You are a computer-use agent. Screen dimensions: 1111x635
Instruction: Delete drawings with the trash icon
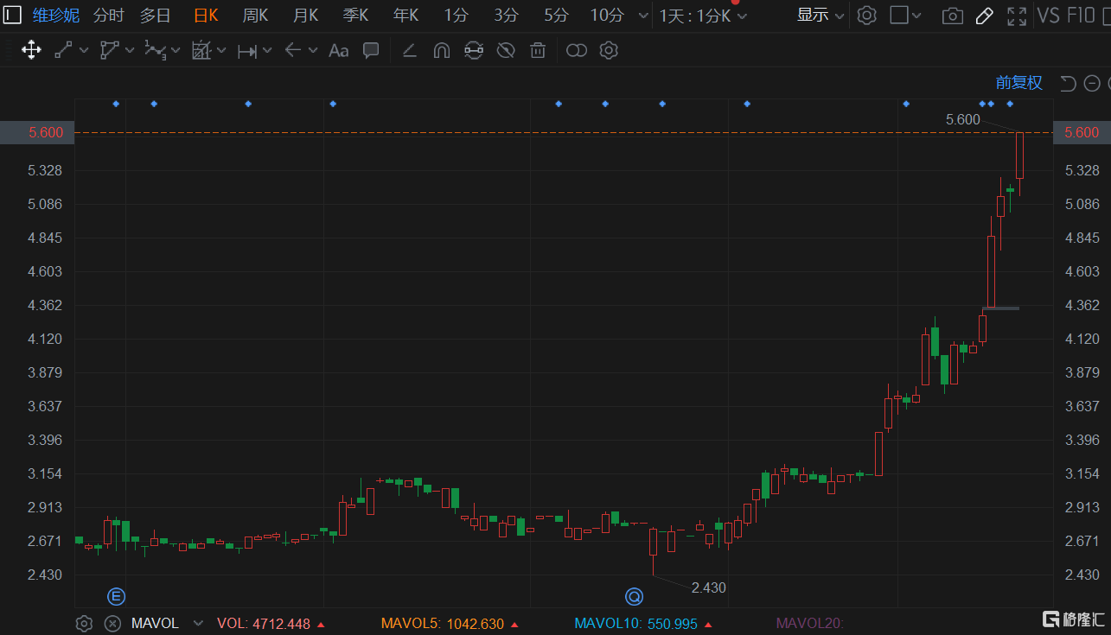pyautogui.click(x=538, y=50)
